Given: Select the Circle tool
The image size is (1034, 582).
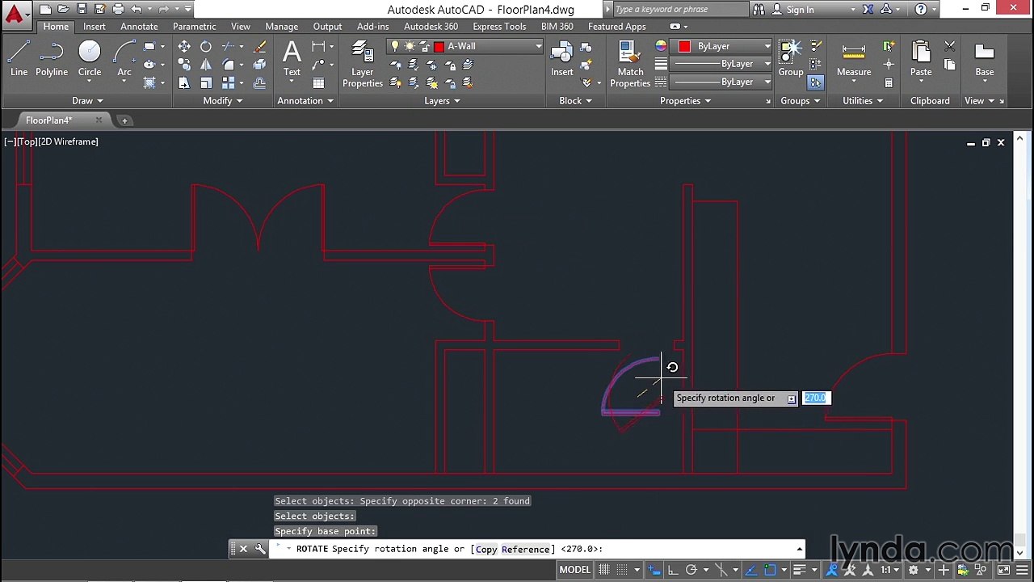Looking at the screenshot, I should point(90,60).
